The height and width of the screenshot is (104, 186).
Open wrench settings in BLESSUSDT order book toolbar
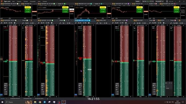pos(1,23)
